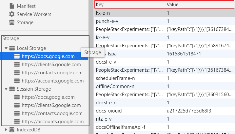
Task: Open the Manifest page icon
Action: 12,6
